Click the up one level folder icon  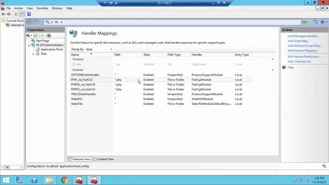tap(16, 14)
